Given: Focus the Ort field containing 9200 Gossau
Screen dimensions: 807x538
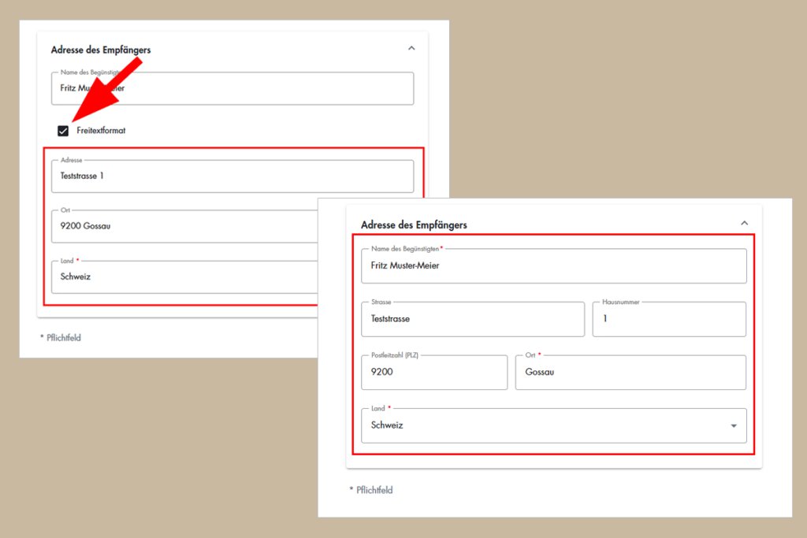Looking at the screenshot, I should [x=181, y=227].
